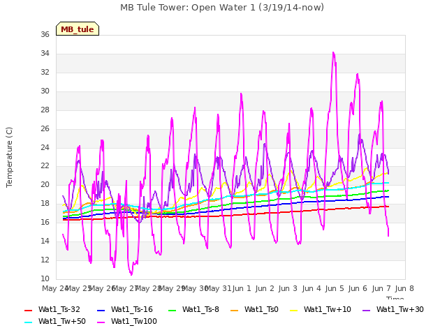
Task: Select the Wat1_Ts0 legend label
Action: (261, 309)
